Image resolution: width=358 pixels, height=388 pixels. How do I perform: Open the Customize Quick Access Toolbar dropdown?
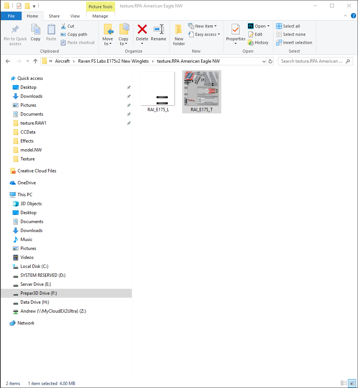point(34,6)
